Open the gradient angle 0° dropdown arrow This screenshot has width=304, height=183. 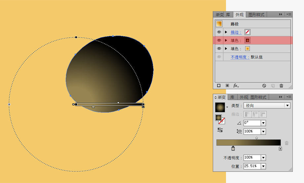click(x=263, y=123)
